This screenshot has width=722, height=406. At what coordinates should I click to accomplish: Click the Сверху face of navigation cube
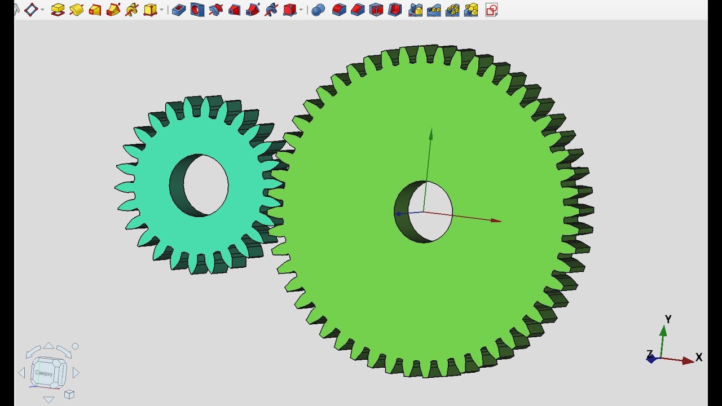coord(44,373)
